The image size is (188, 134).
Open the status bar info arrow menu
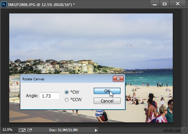tap(96, 130)
